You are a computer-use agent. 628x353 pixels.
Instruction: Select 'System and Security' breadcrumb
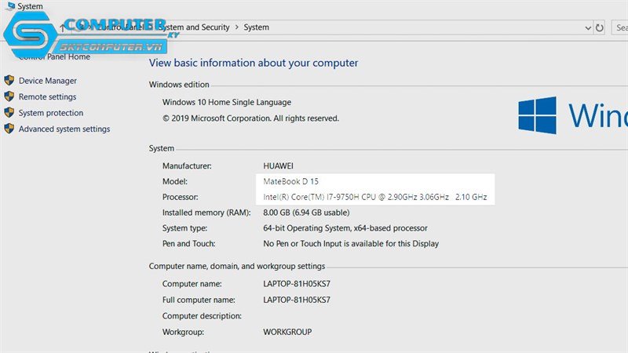pyautogui.click(x=194, y=27)
